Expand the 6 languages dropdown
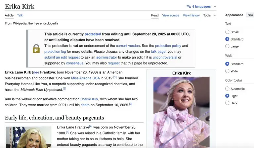The width and height of the screenshot is (254, 148). pyautogui.click(x=201, y=6)
